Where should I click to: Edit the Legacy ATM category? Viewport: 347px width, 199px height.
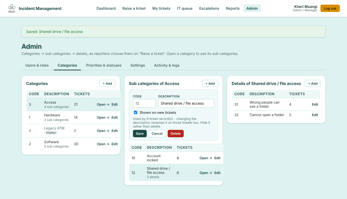[115, 131]
